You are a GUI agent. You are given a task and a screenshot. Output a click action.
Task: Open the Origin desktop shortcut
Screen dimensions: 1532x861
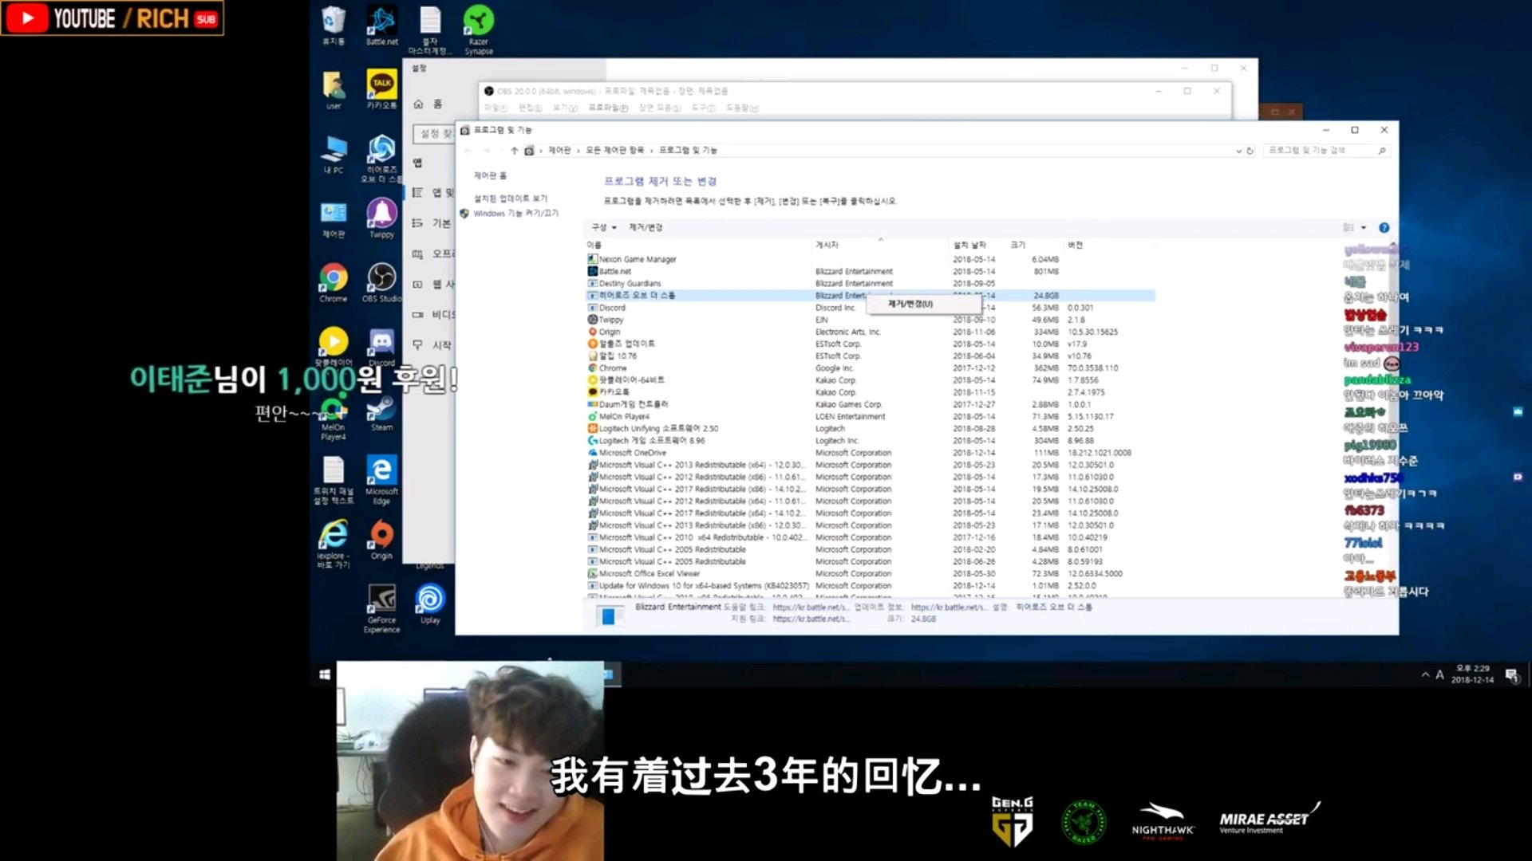(x=381, y=540)
